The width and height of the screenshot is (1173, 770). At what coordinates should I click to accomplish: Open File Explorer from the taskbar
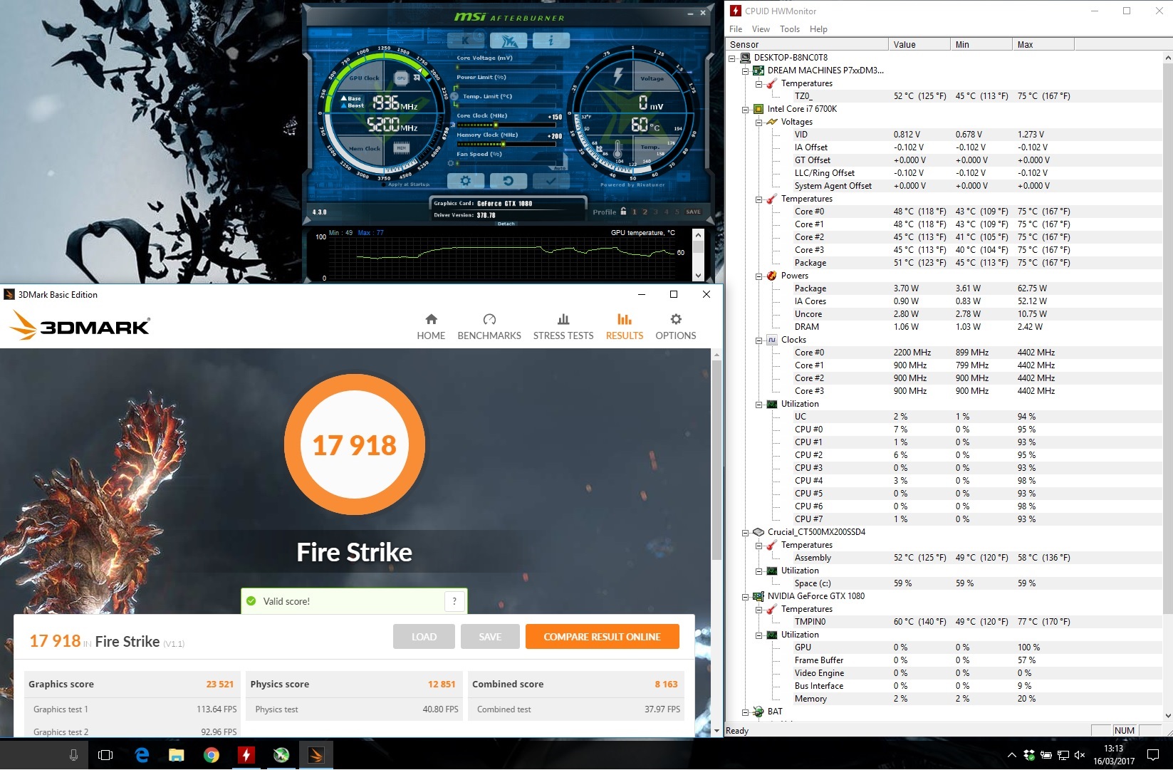click(x=176, y=754)
